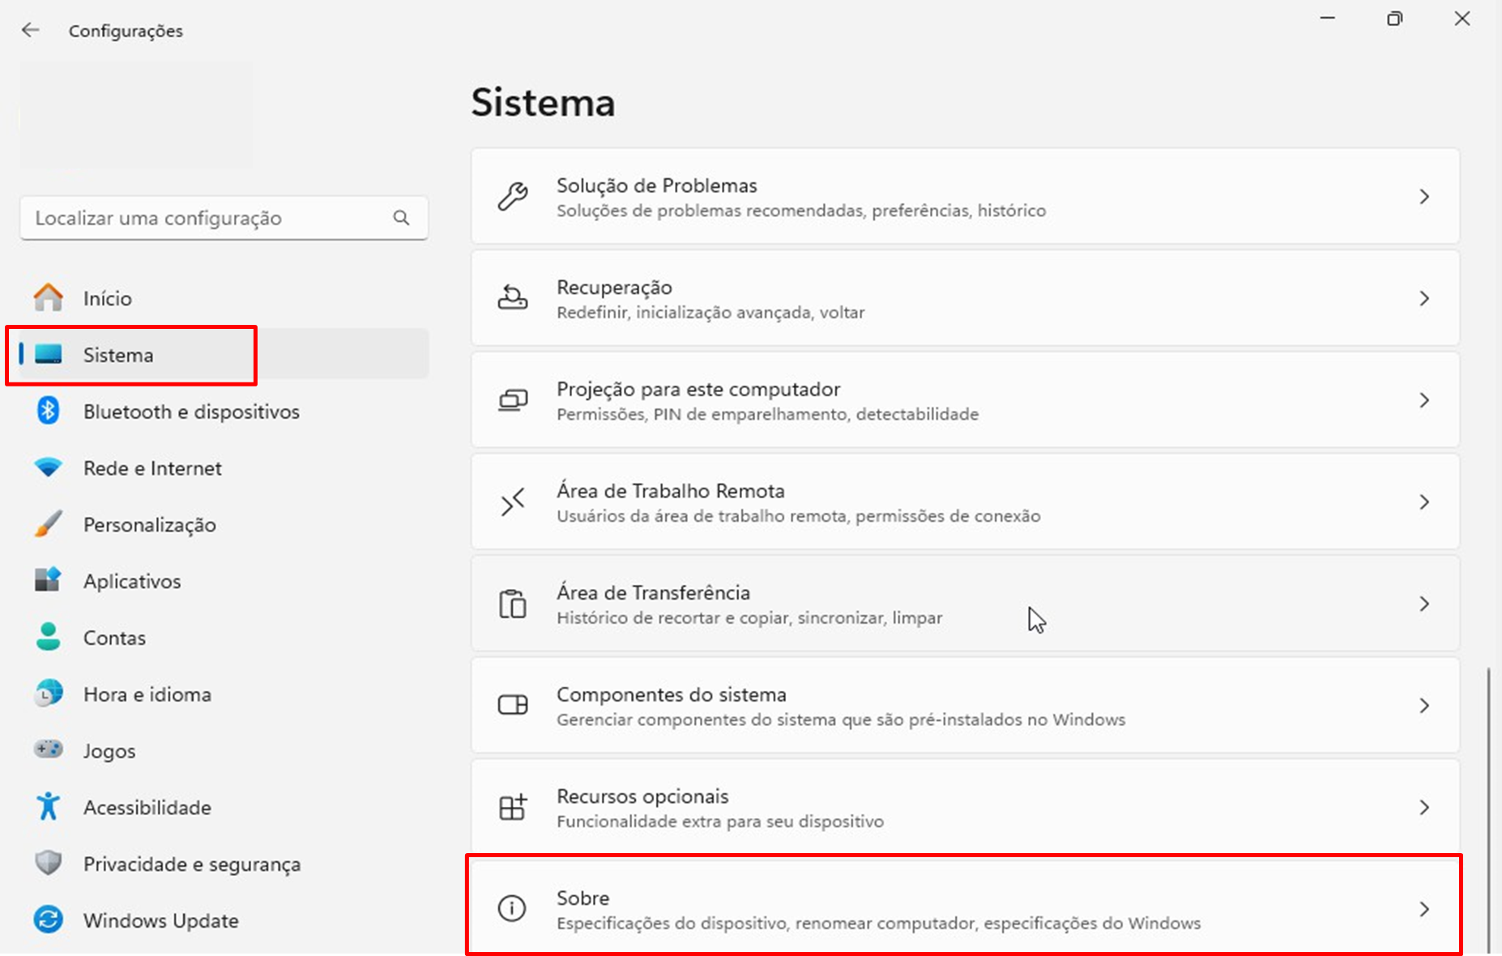Click the Aplicativos icon
Screen dimensions: 1502x956
[x=49, y=580]
